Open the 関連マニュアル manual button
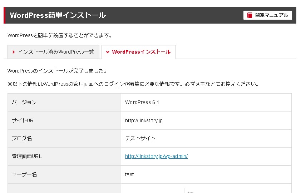Image resolution: width=301 pixels, height=193 pixels. click(268, 15)
